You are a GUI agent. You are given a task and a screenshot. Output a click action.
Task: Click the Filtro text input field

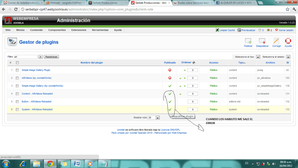[26, 57]
